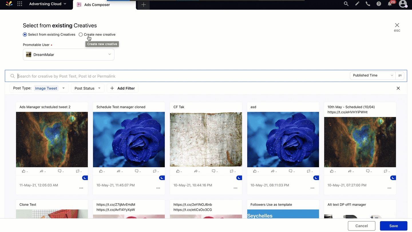412x232 pixels.
Task: Click retweet icon on asd card
Action: pyautogui.click(x=309, y=171)
